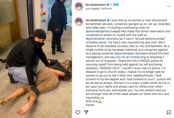The height and width of the screenshot is (118, 174).
Task: Open the farrahabraham username in the header
Action: pos(95,5)
